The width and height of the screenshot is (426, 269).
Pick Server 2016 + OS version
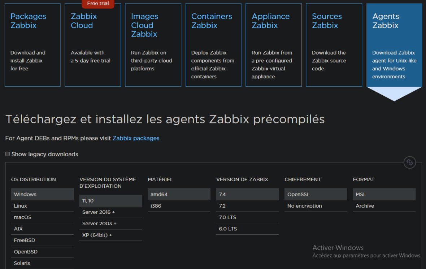(99, 212)
